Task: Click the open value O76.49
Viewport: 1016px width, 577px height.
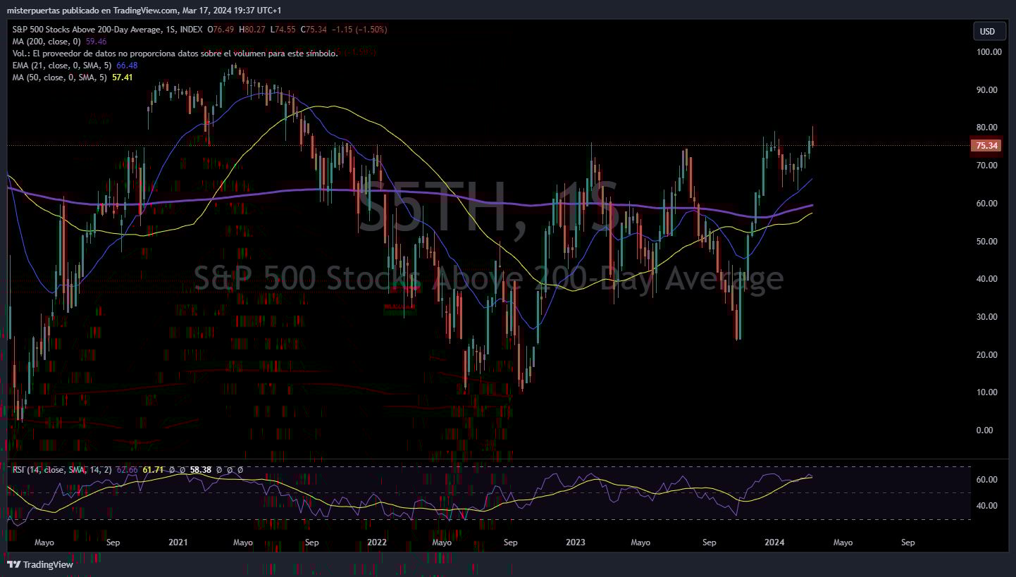Action: click(x=221, y=30)
